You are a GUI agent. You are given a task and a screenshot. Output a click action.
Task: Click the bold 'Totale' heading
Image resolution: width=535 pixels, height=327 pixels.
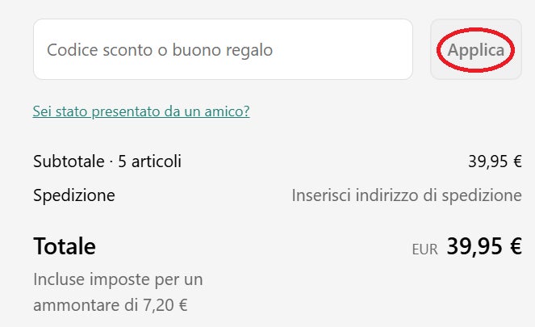[65, 246]
